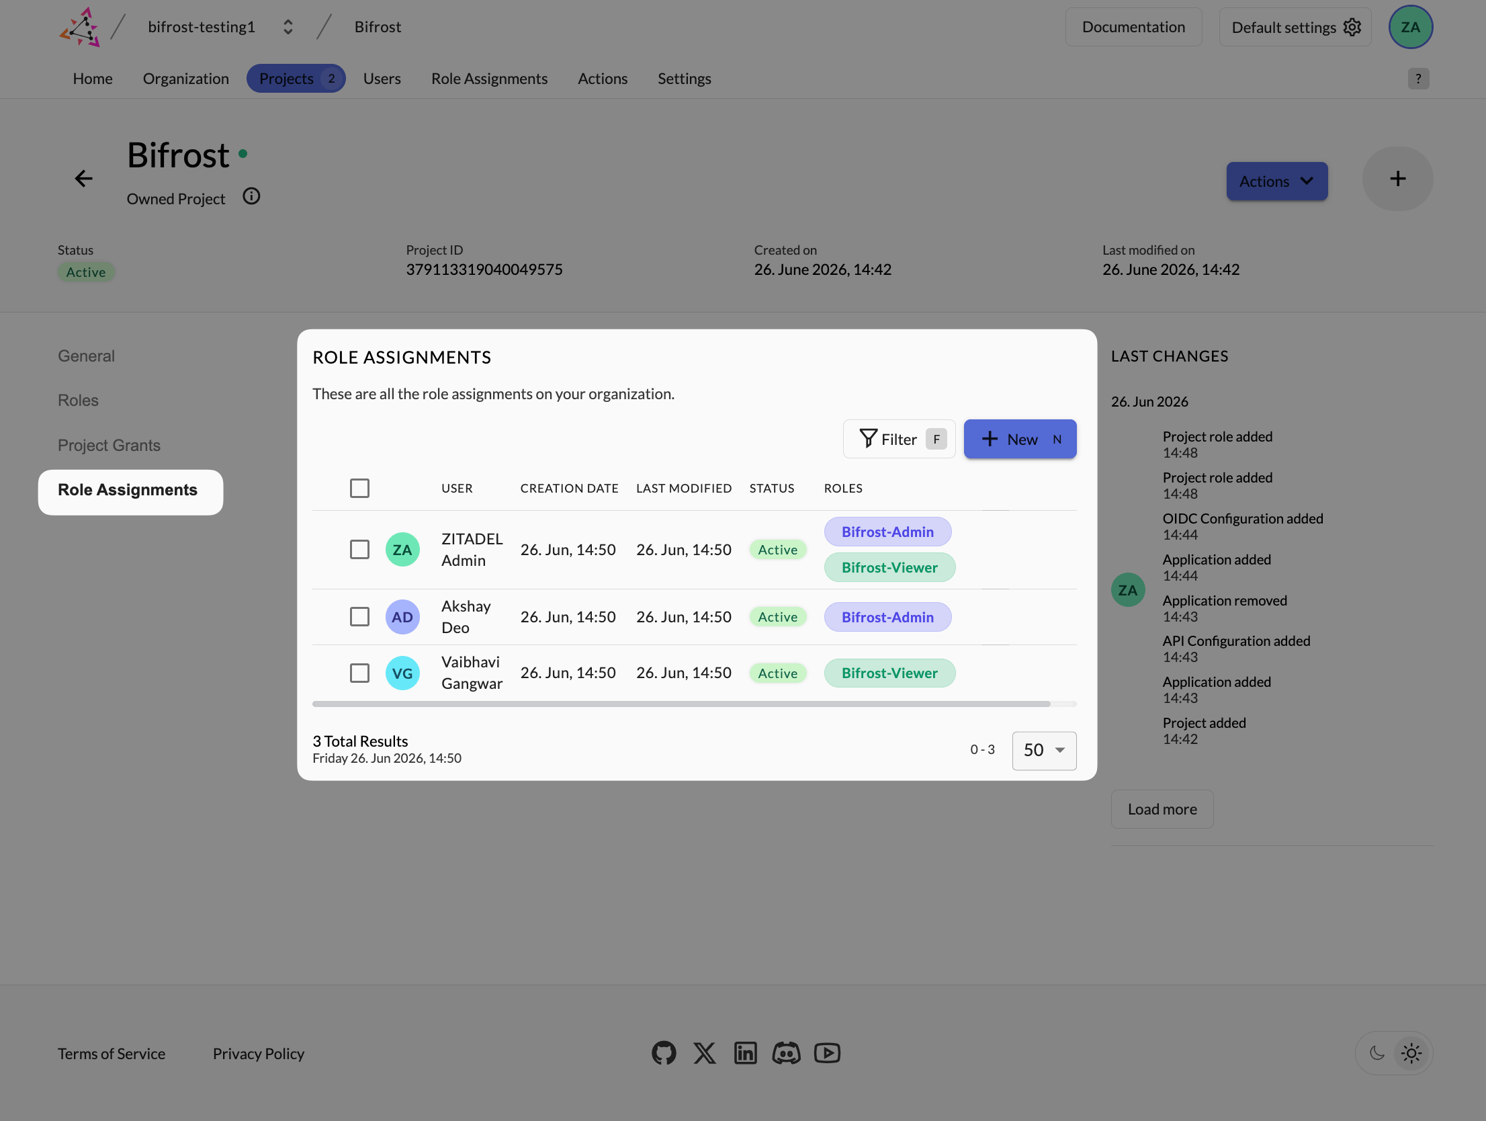Click the Load more button
Screen dimensions: 1486x1121
[x=1162, y=809]
